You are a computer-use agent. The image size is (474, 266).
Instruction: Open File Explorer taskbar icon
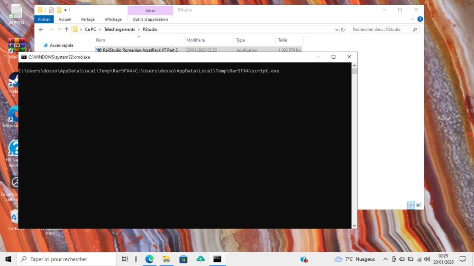pyautogui.click(x=166, y=259)
